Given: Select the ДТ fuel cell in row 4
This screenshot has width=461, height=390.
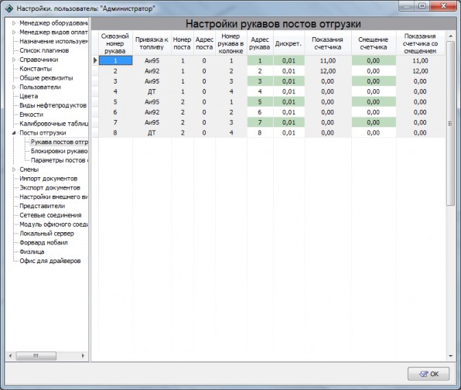Looking at the screenshot, I should coord(152,92).
